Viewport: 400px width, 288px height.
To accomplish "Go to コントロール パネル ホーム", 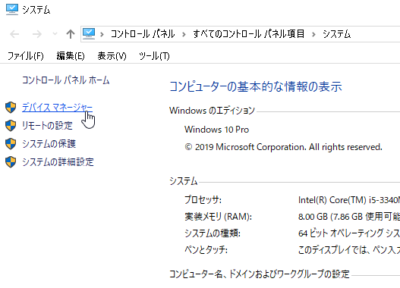I will coord(66,80).
